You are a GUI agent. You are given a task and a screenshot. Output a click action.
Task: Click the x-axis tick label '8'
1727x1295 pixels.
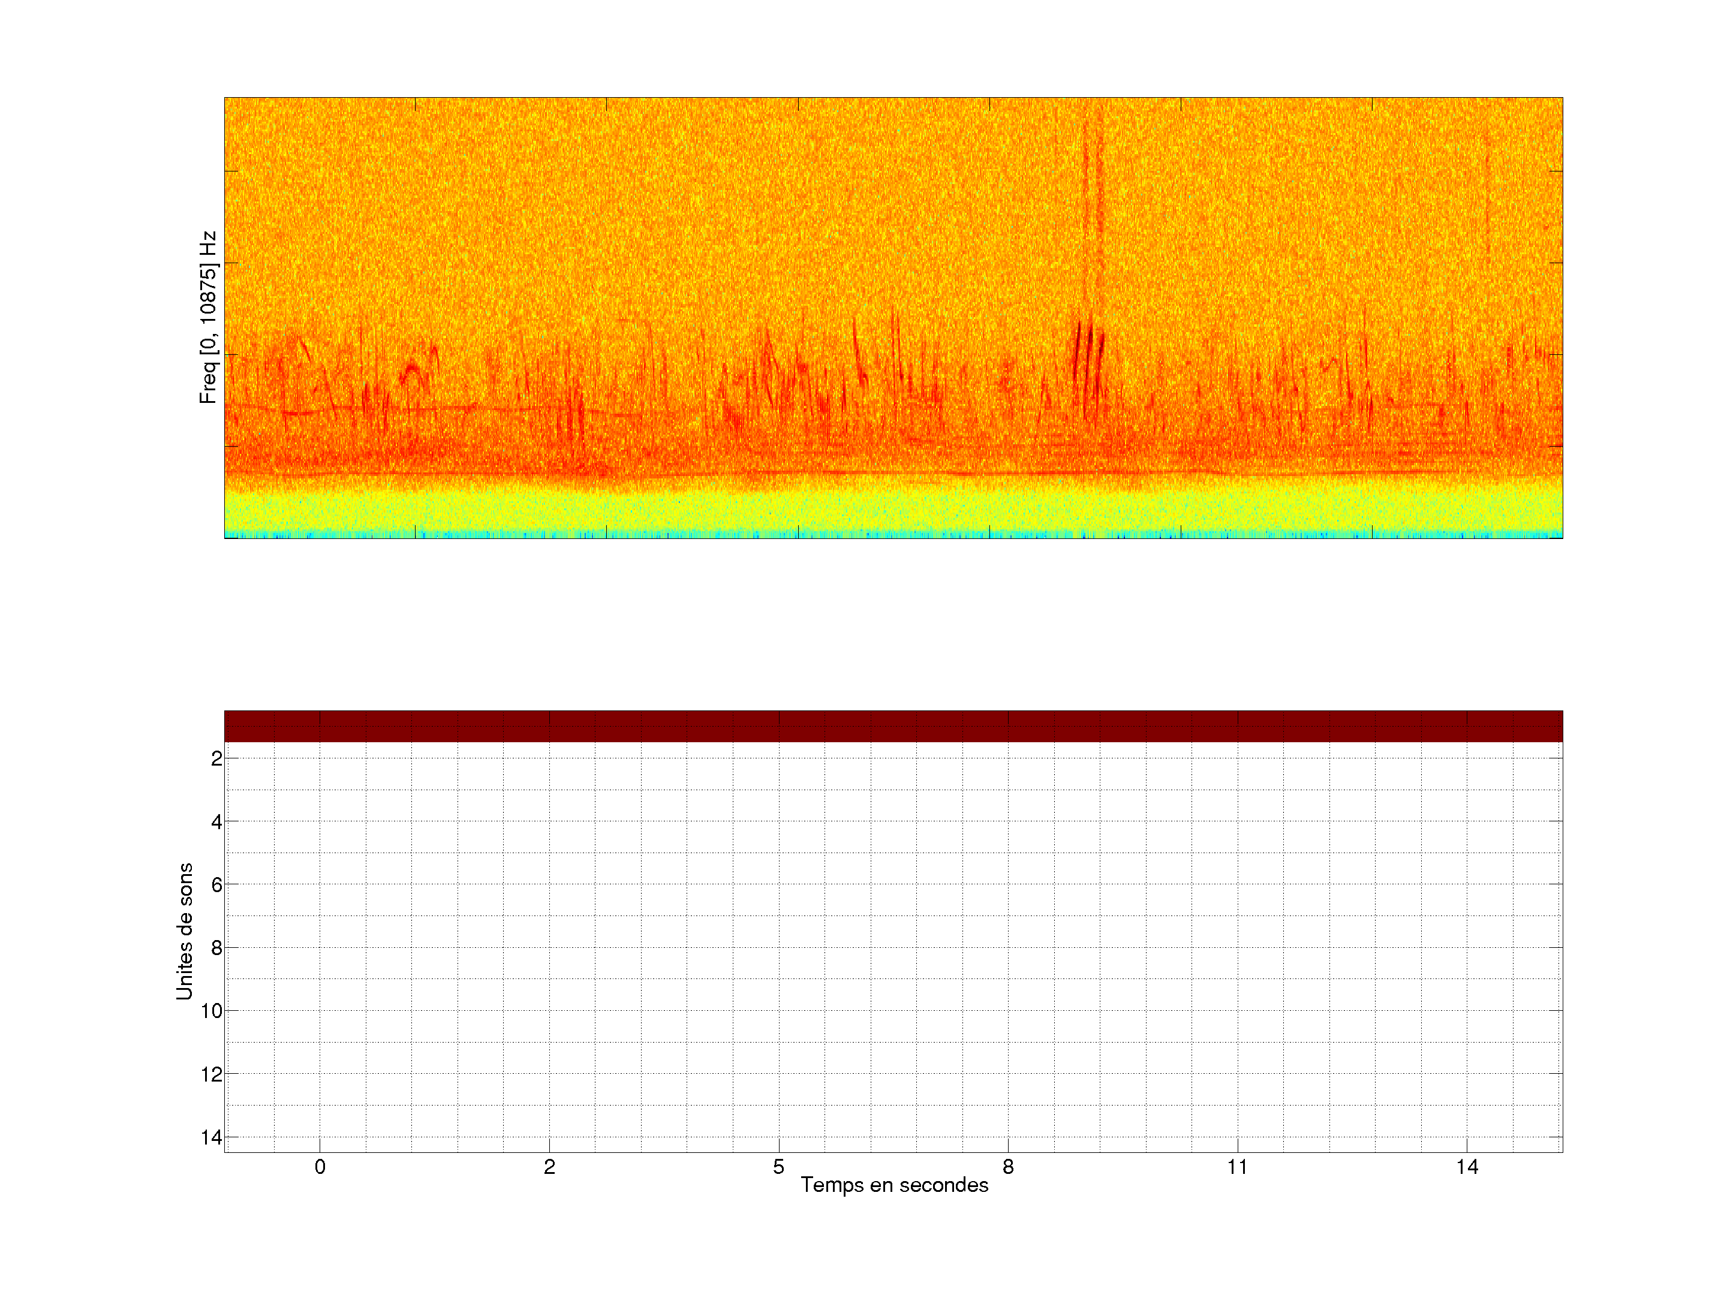1008,1167
